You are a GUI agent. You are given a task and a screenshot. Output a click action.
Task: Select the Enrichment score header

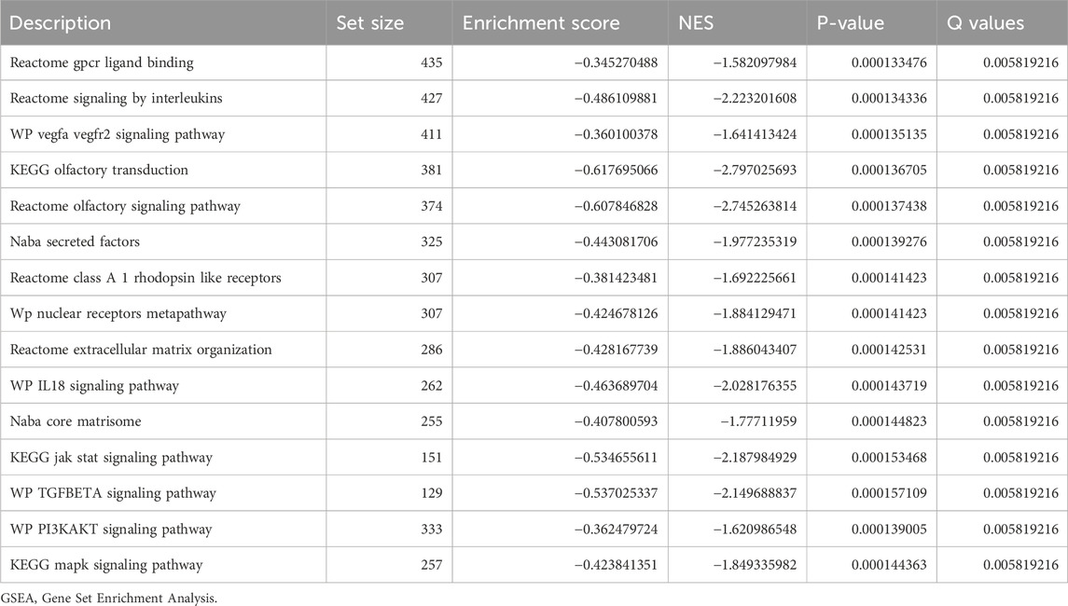point(541,23)
